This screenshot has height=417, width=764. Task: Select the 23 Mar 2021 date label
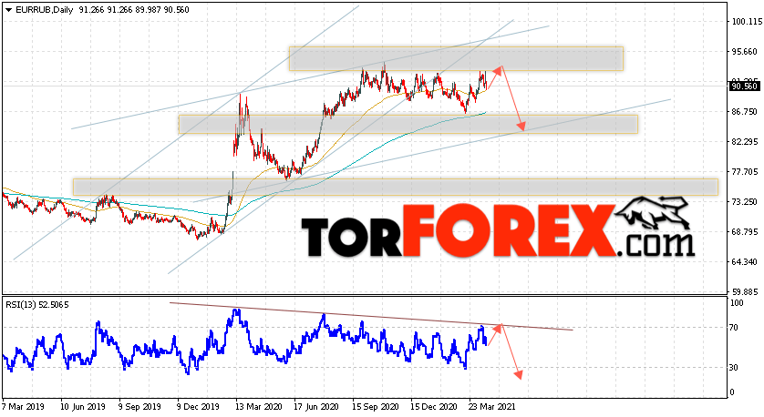point(491,406)
